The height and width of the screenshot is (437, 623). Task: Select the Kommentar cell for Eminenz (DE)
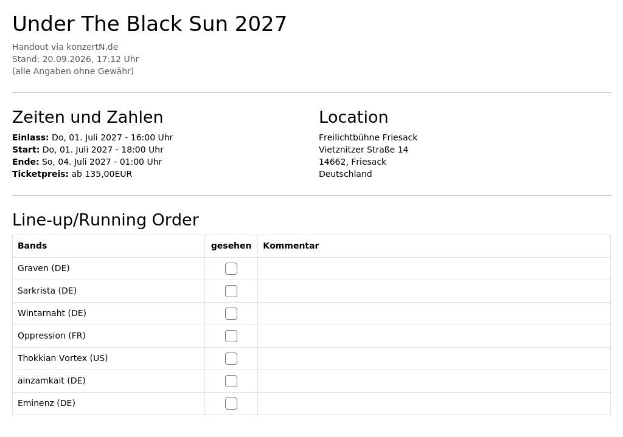pos(434,404)
